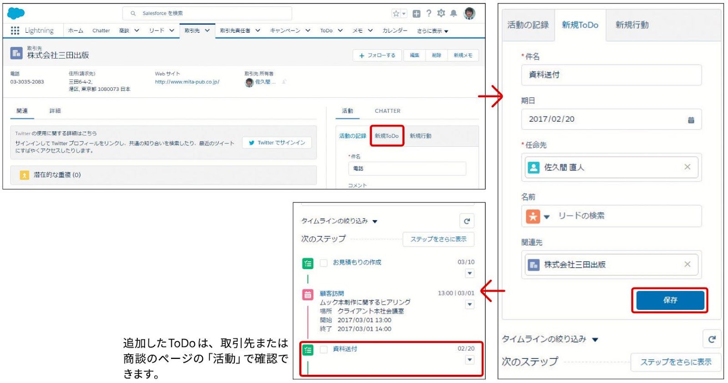
Task: Click the owner avatar next to 佐久間
Action: pyautogui.click(x=249, y=82)
